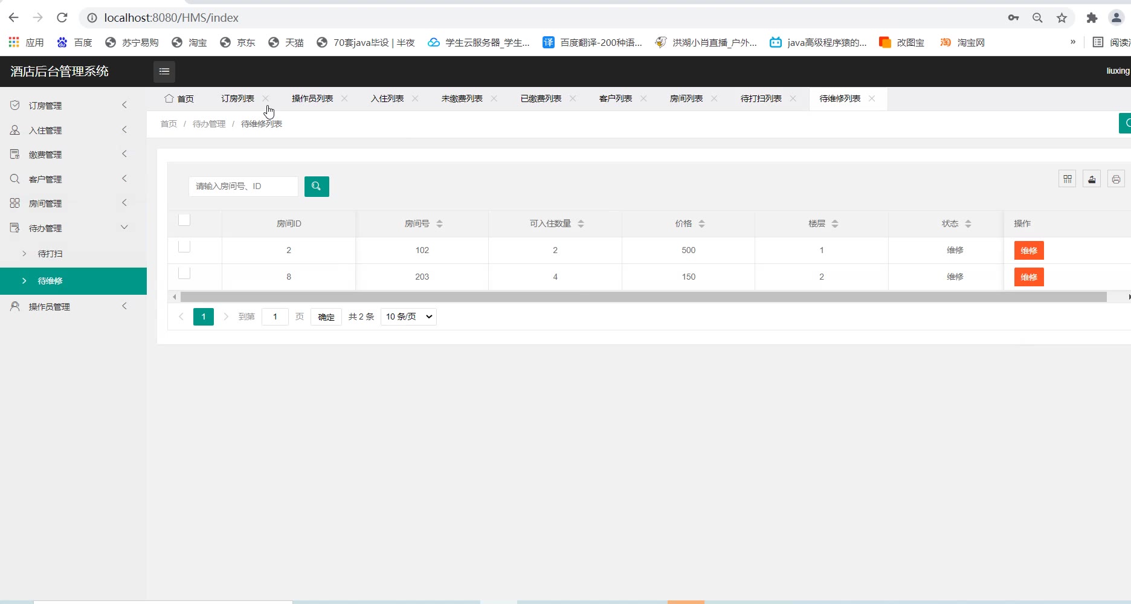Viewport: 1131px width, 604px height.
Task: Click the zoom magnifier icon in address bar
Action: (x=1037, y=18)
